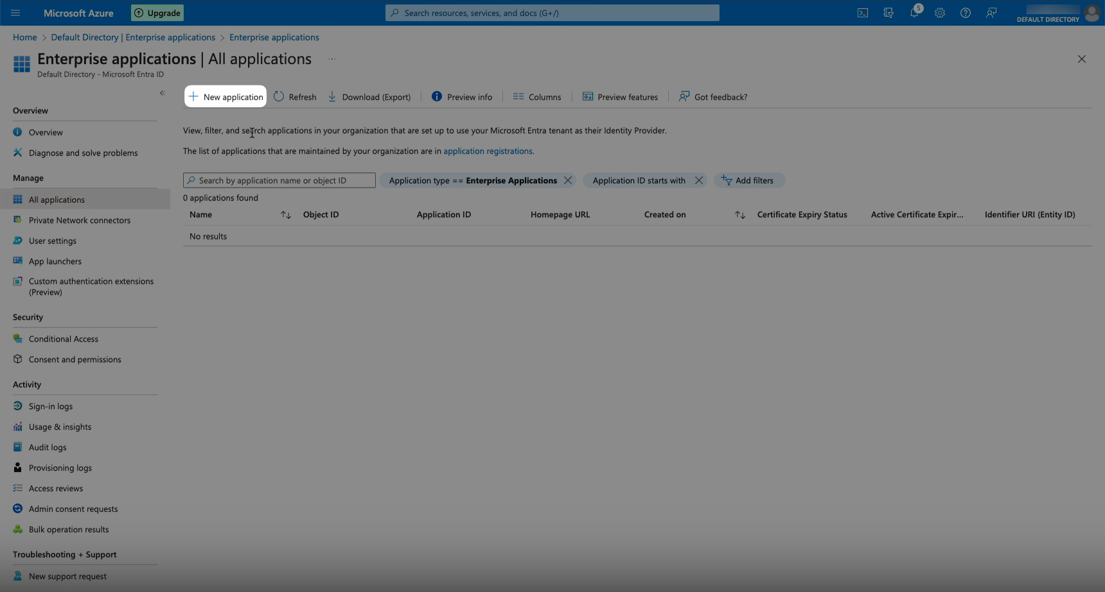
Task: Click the Add filters button
Action: (x=749, y=180)
